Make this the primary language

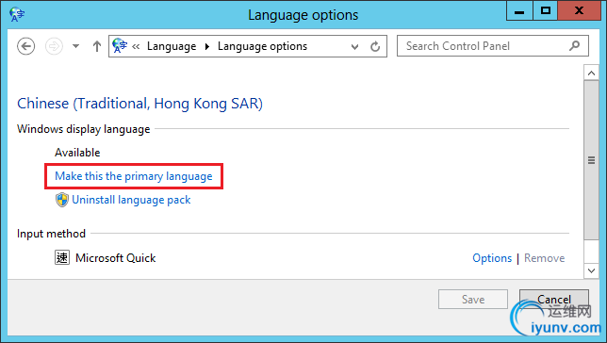134,176
